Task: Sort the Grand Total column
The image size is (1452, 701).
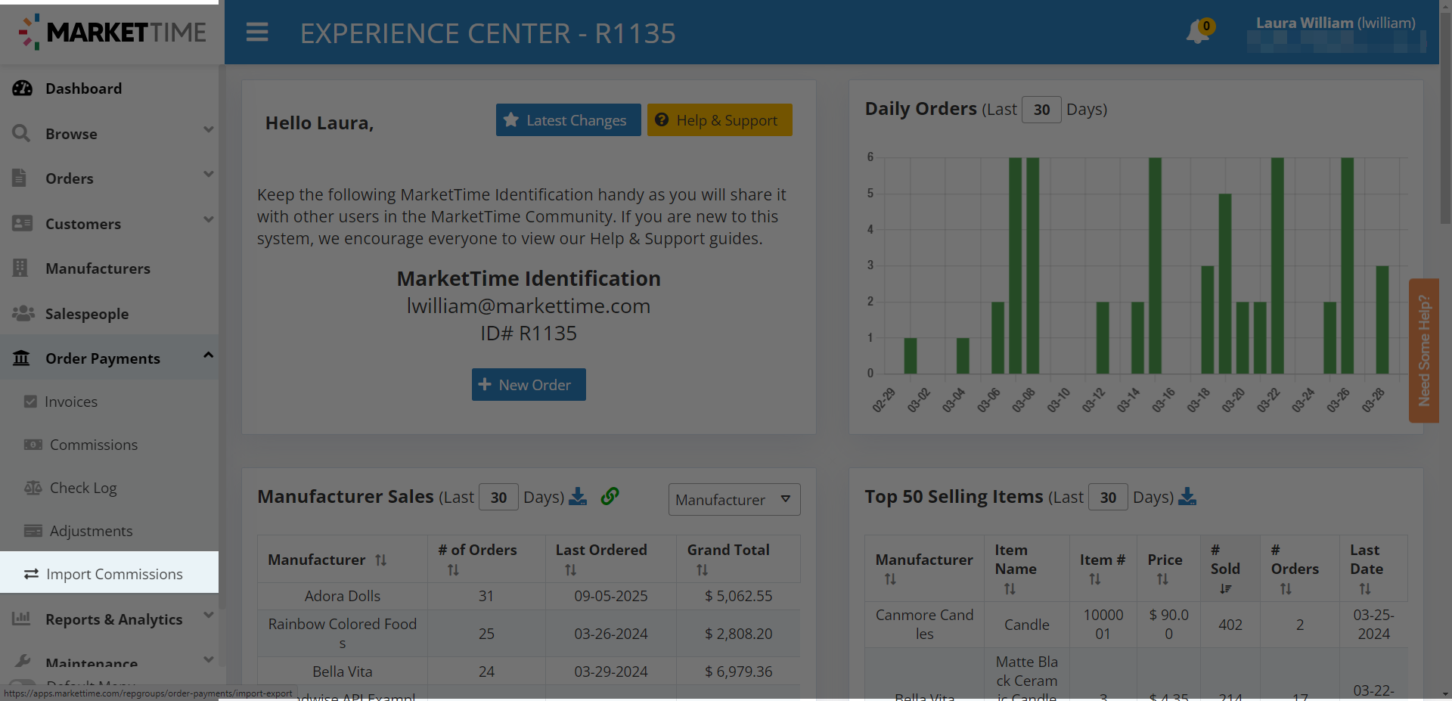Action: click(x=702, y=570)
